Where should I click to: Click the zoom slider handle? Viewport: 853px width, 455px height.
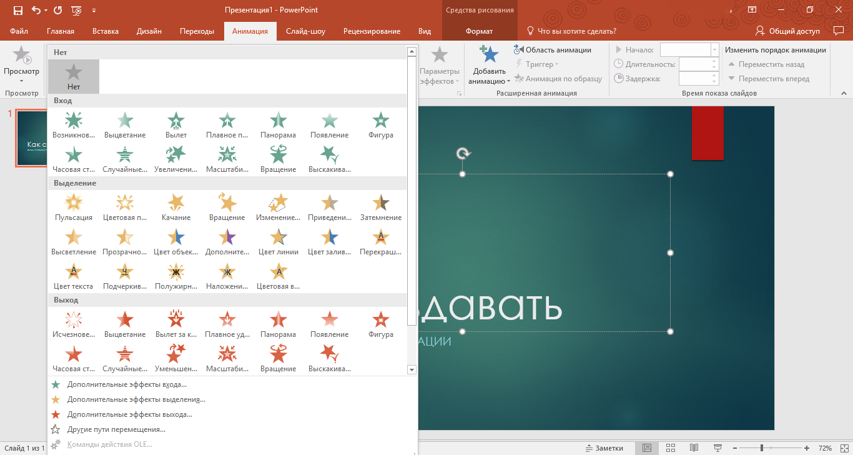coord(761,448)
